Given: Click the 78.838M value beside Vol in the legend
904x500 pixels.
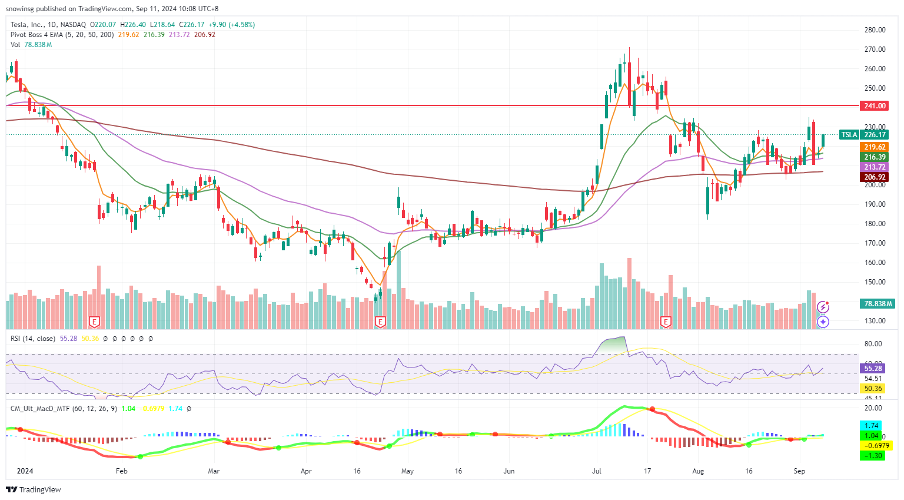Looking at the screenshot, I should pyautogui.click(x=38, y=45).
